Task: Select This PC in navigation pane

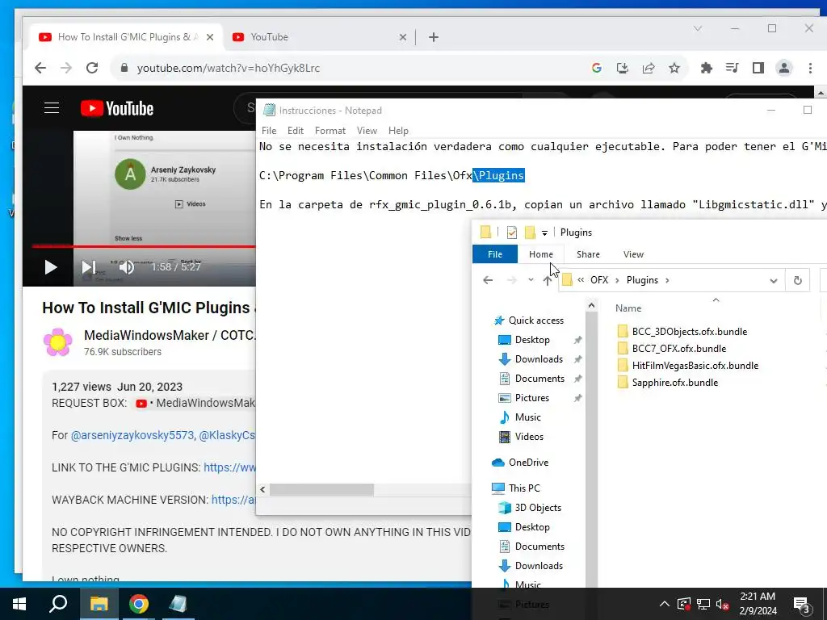Action: point(523,488)
